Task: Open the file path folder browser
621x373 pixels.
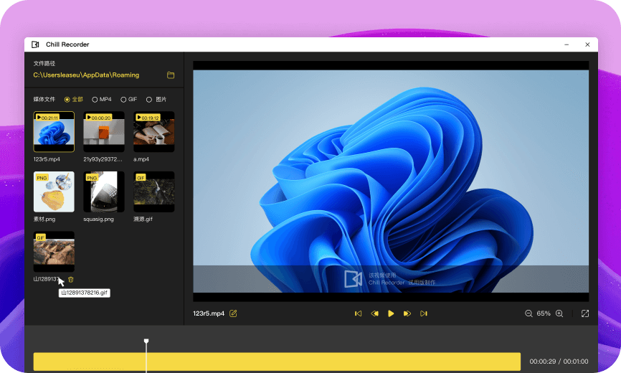Action: [171, 75]
